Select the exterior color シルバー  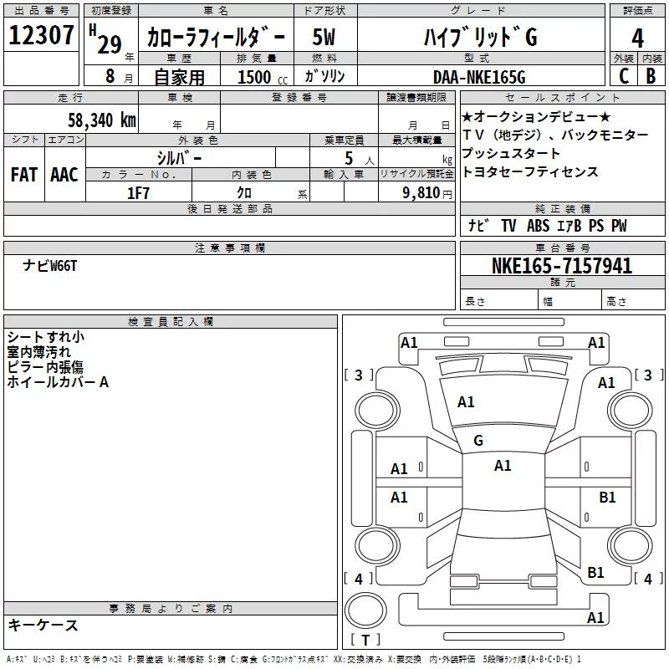[180, 158]
